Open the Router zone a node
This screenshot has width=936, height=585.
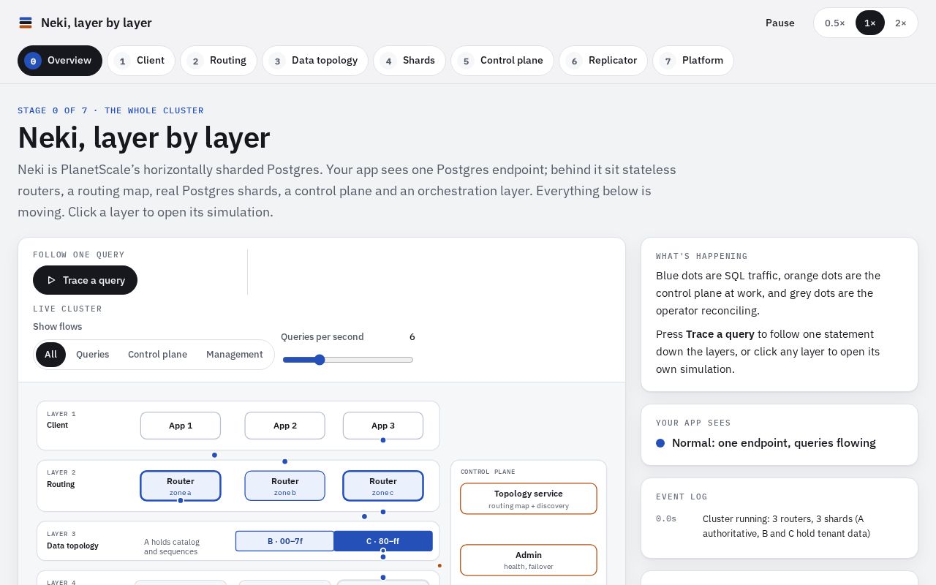point(181,486)
